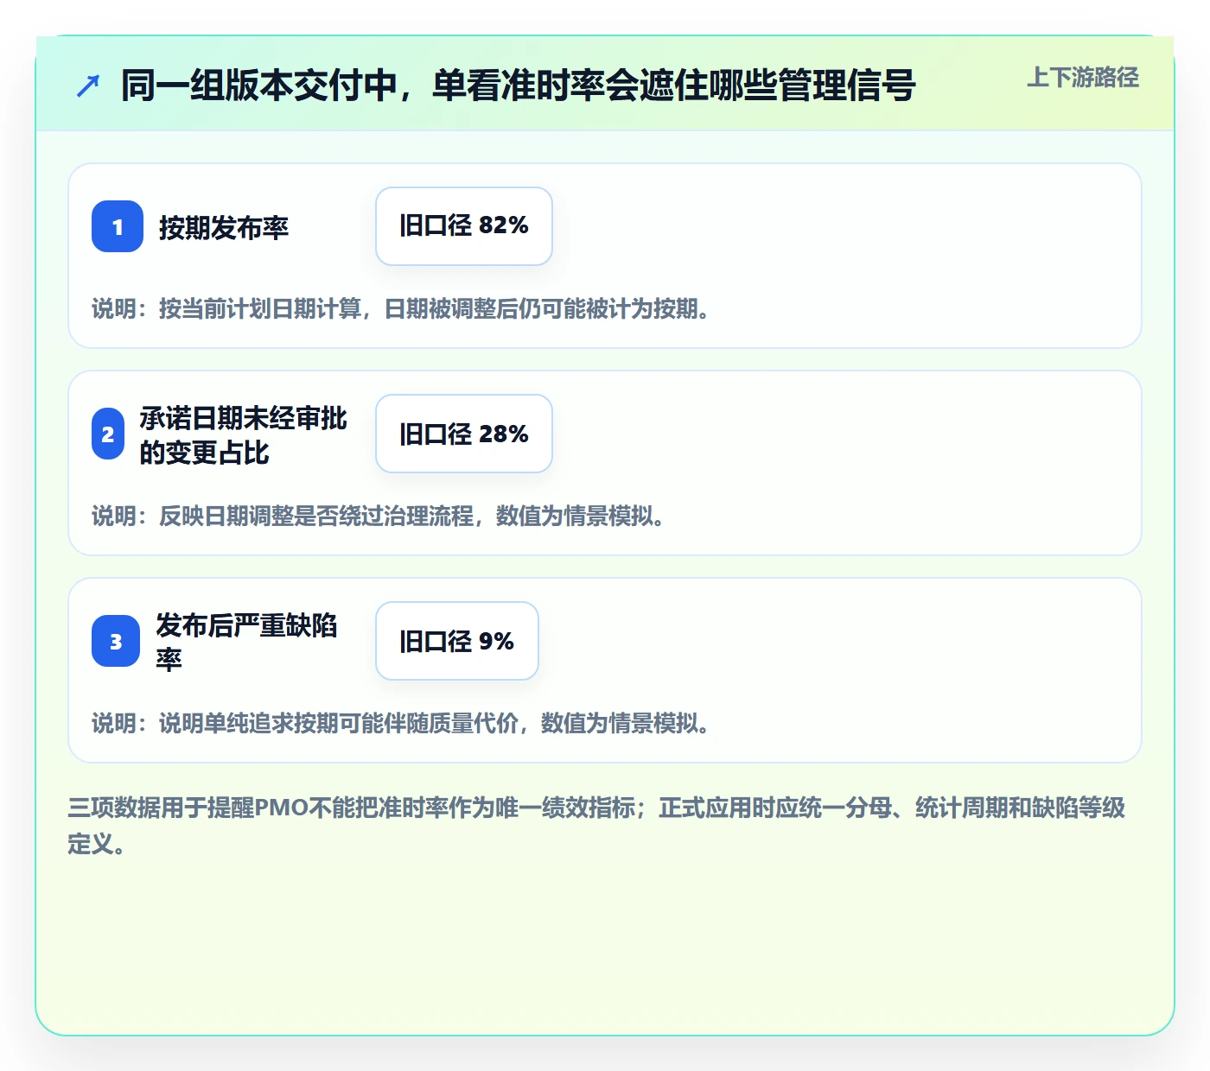Click the 按期发布率 metric title
The height and width of the screenshot is (1071, 1210).
[x=224, y=227]
